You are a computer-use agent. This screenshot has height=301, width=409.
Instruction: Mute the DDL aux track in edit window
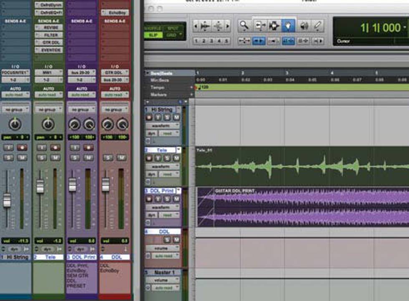(177, 240)
